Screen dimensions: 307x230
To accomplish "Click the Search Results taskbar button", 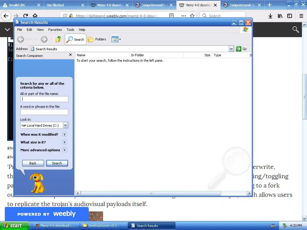I will [151, 226].
